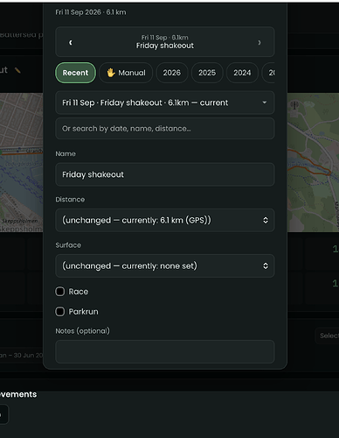Click the restaurant marker icon on the map
The image size is (339, 438).
(294, 105)
